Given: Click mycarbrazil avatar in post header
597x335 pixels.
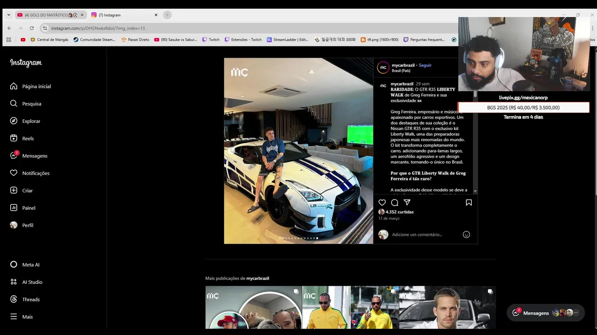Looking at the screenshot, I should [x=383, y=67].
